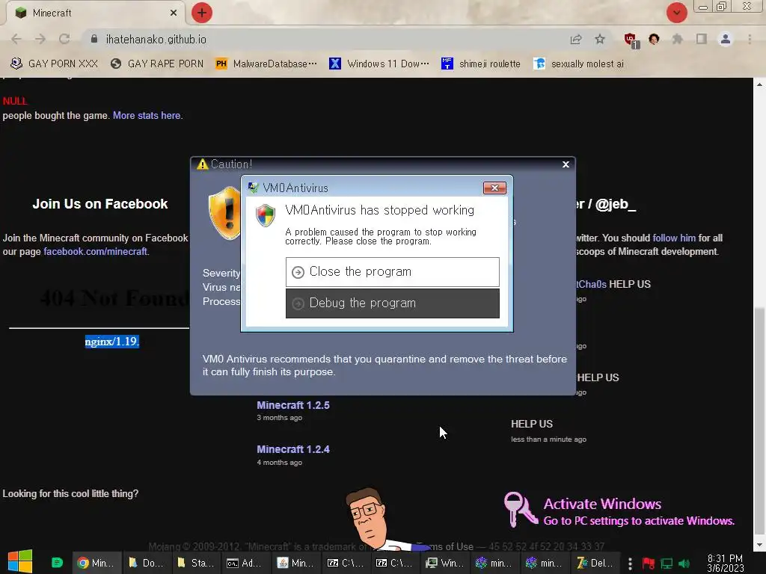Open the More stats here link
This screenshot has width=766, height=574.
coord(147,116)
